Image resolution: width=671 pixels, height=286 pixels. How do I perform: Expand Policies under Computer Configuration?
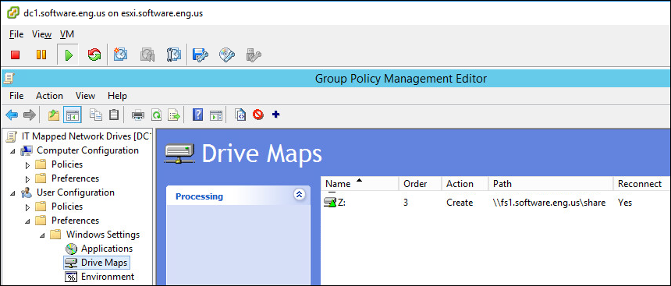click(x=27, y=165)
